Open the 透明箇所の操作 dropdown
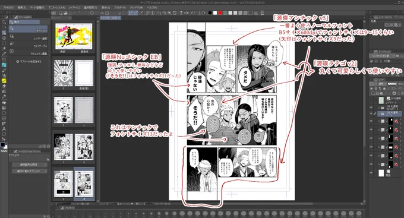 30,165
